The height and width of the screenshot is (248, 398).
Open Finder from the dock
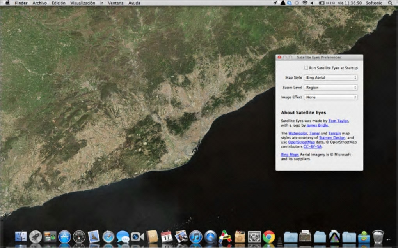[x=21, y=236]
